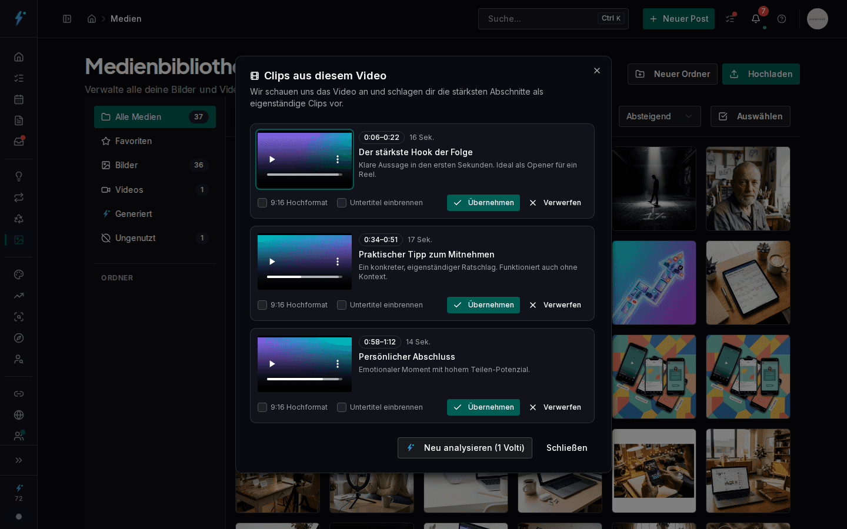The image size is (847, 529).
Task: Enable Untertitel einbrennen for the 0:34–0:51 clip
Action: pos(342,305)
